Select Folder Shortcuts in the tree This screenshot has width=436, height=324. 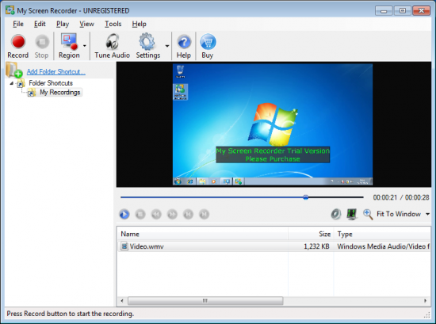(x=51, y=83)
